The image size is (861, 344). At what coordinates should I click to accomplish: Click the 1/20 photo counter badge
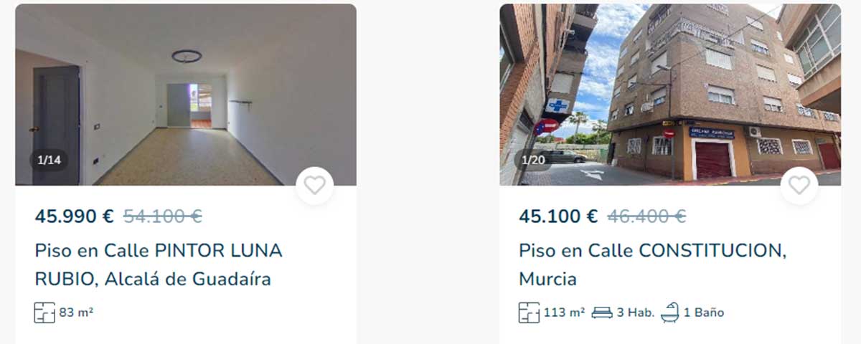(x=533, y=160)
